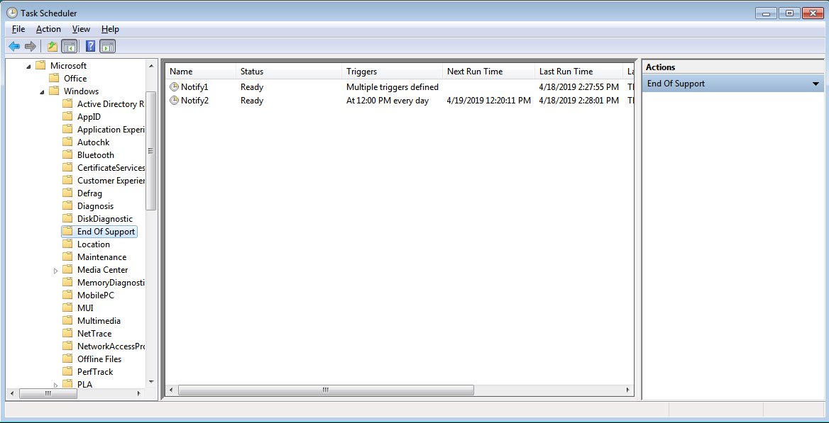This screenshot has width=829, height=423.
Task: Click the End Of Support folder icon
Action: 67,231
